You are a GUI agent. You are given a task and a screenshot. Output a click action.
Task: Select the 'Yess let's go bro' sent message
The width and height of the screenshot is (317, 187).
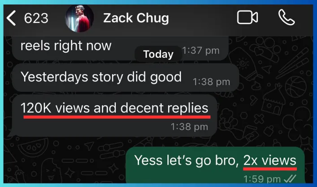(x=215, y=165)
